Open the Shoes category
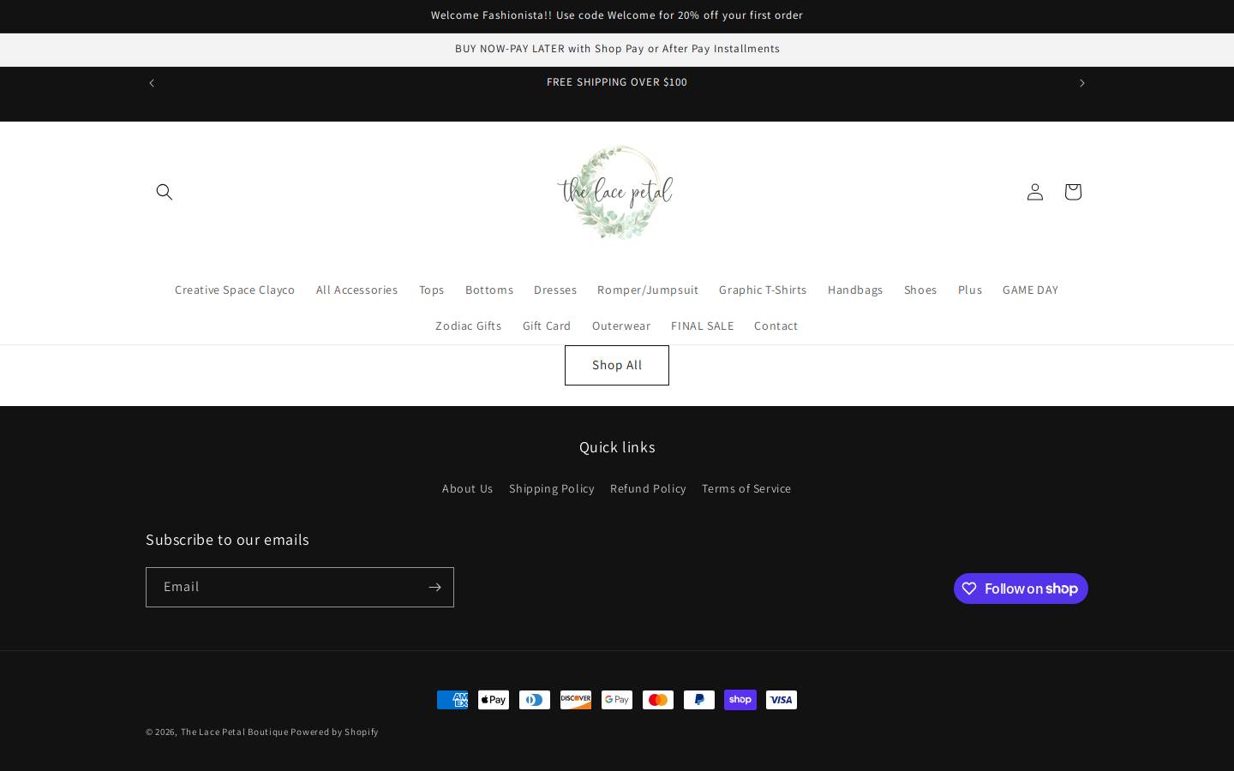 tap(920, 290)
